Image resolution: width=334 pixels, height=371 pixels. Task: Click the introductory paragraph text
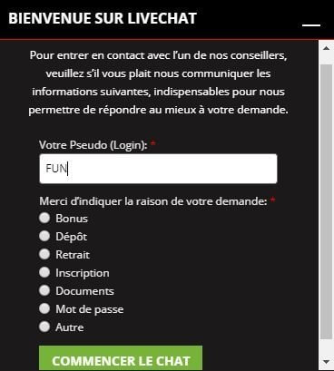158,83
